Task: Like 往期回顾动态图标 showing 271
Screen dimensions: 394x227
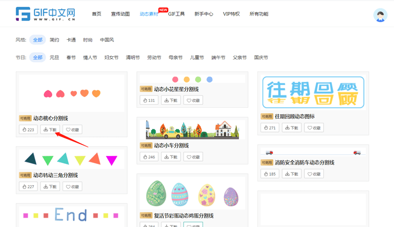Action: pyautogui.click(x=270, y=128)
